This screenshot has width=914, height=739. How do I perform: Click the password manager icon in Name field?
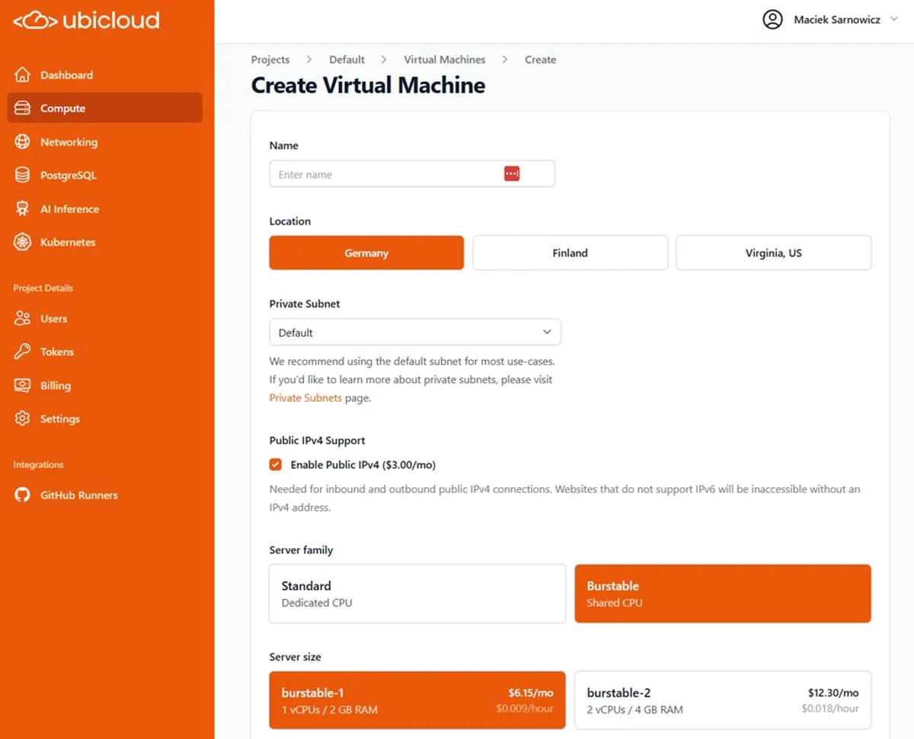511,174
